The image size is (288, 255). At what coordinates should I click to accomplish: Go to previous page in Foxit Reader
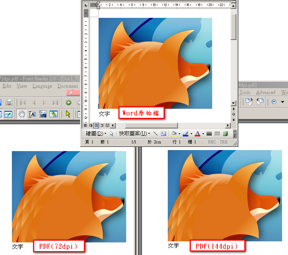pyautogui.click(x=34, y=102)
